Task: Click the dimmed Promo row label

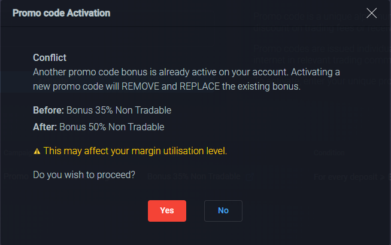Action: (x=16, y=176)
